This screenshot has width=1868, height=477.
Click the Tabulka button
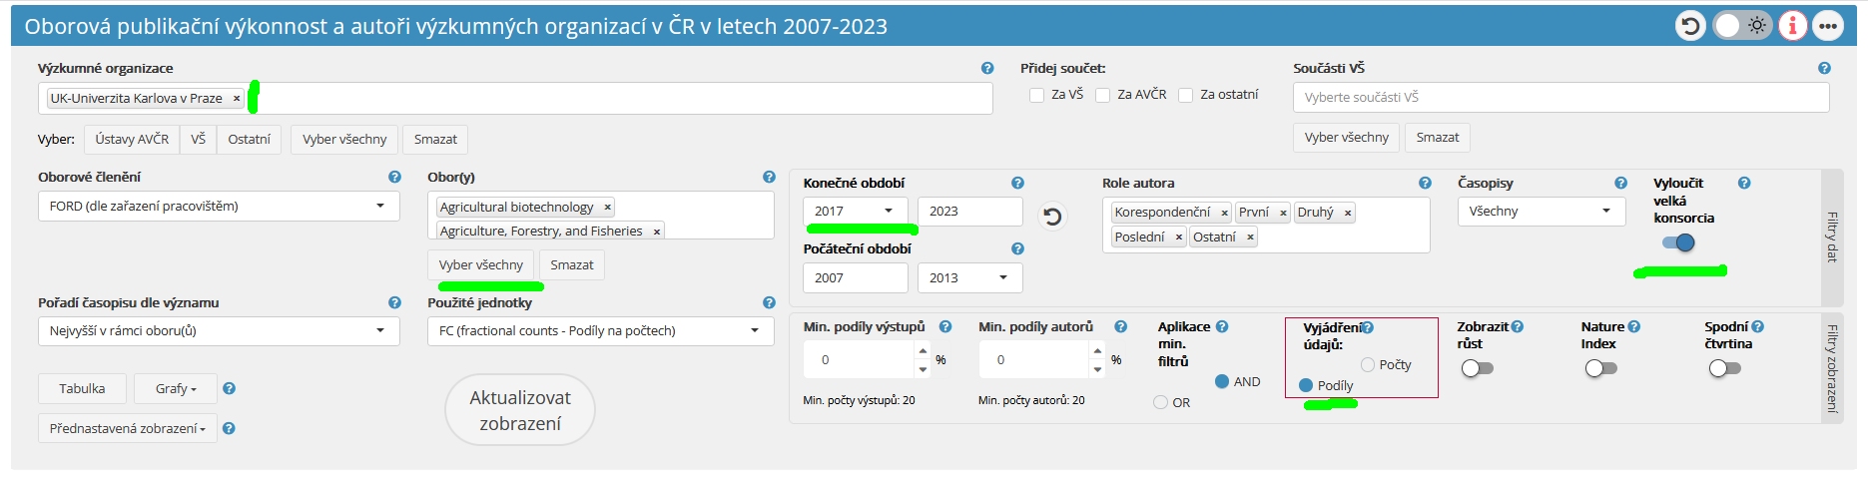[x=82, y=389]
